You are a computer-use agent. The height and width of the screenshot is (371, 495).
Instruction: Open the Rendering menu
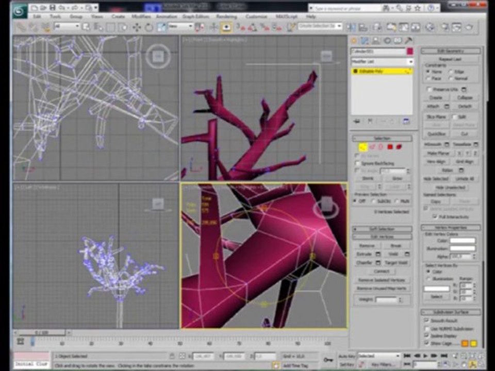pos(226,16)
